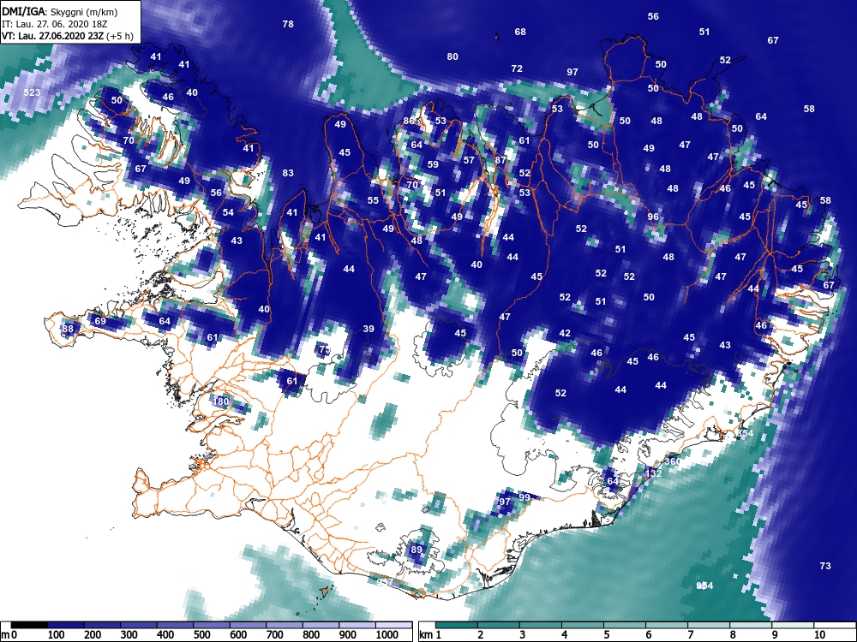Click the visibility value '180'
Viewport: 857px width, 642px height.
click(x=220, y=401)
